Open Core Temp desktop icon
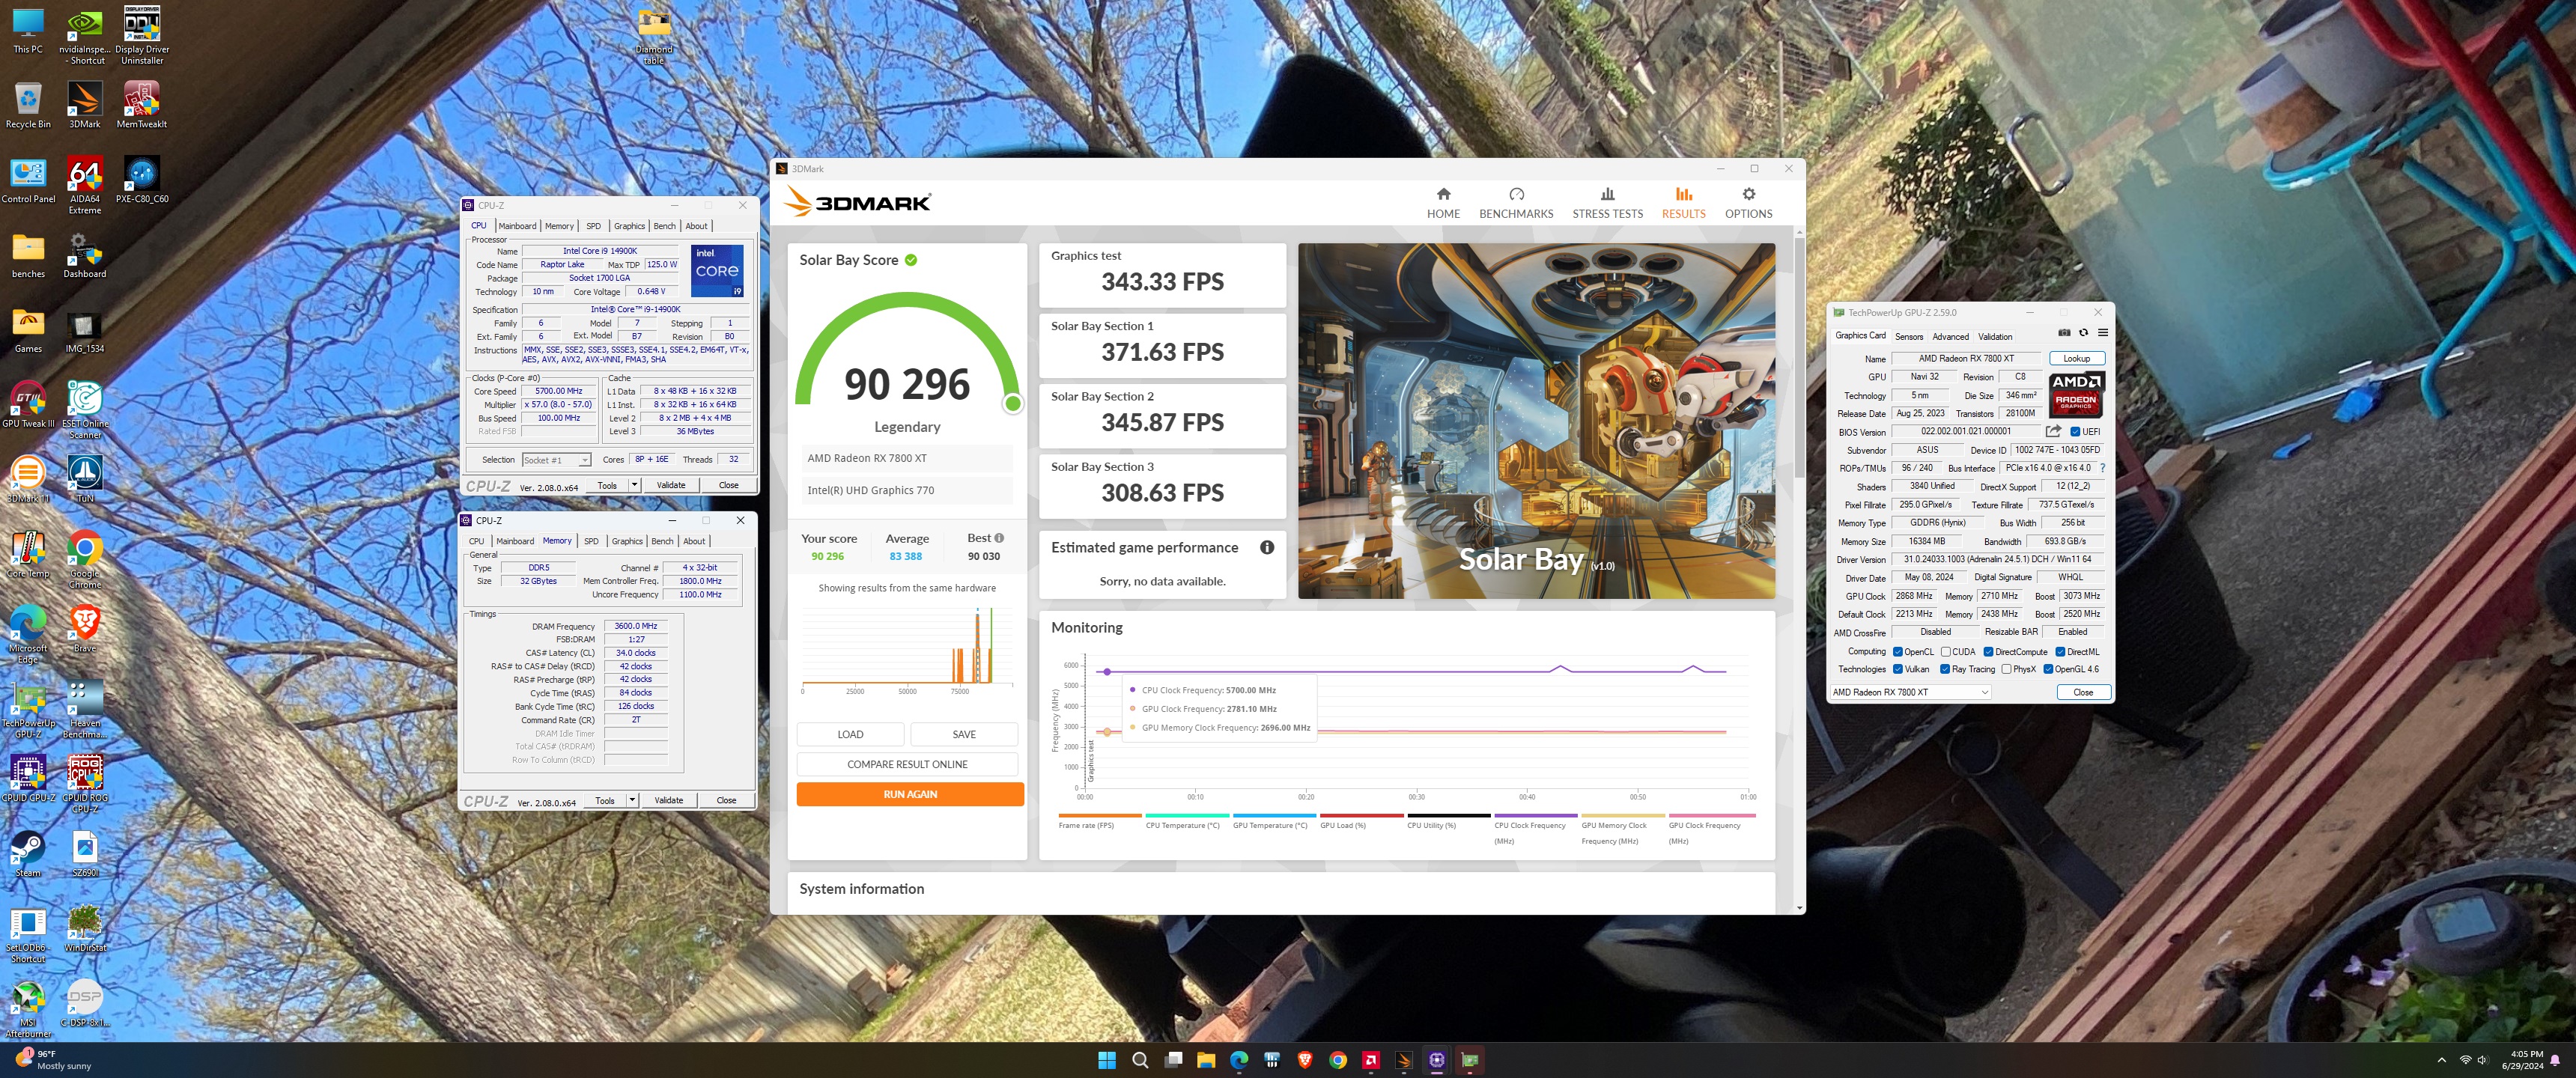The height and width of the screenshot is (1078, 2576). click(28, 554)
